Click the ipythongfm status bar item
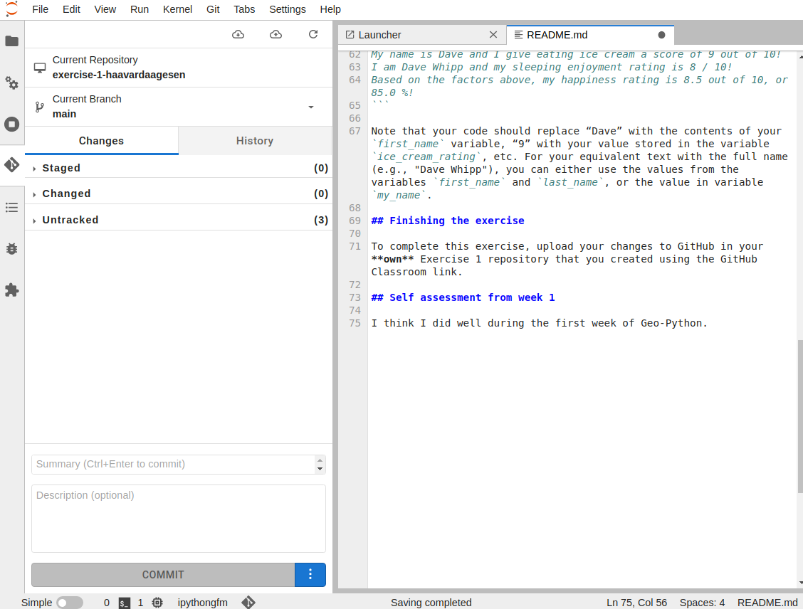The width and height of the screenshot is (803, 609). pos(203,603)
